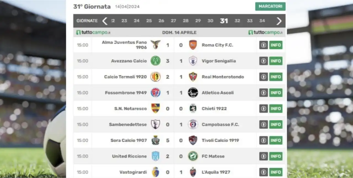
Task: Click the FC Matese green logo
Action: tap(193, 156)
